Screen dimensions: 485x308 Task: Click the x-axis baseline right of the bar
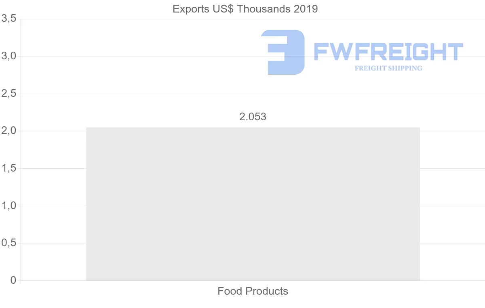coord(453,281)
